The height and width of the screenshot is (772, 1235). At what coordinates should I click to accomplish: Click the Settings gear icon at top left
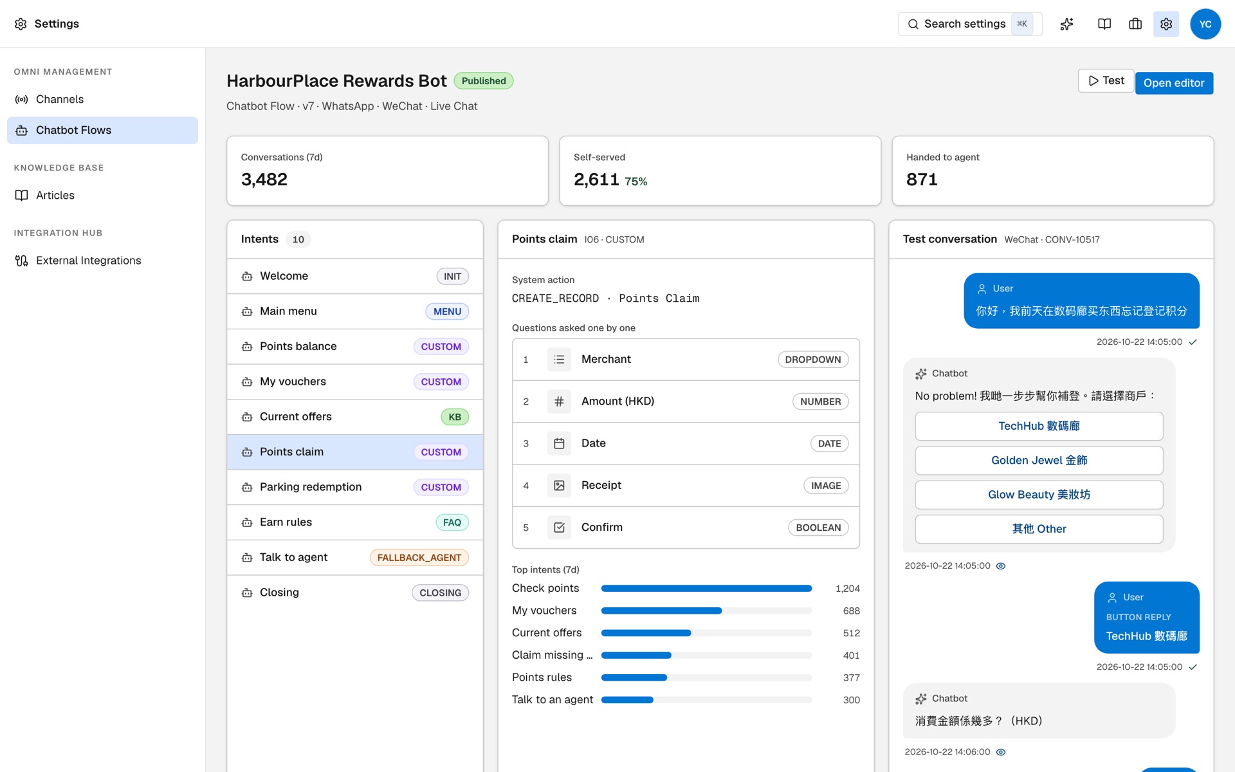pos(21,24)
